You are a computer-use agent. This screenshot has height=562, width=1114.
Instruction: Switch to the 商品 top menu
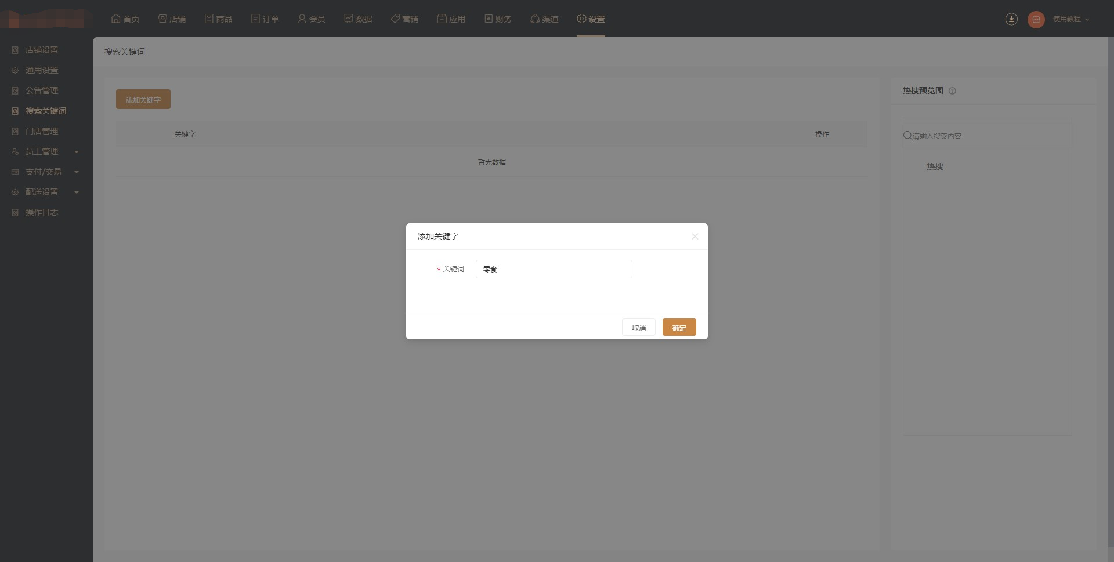pyautogui.click(x=218, y=19)
